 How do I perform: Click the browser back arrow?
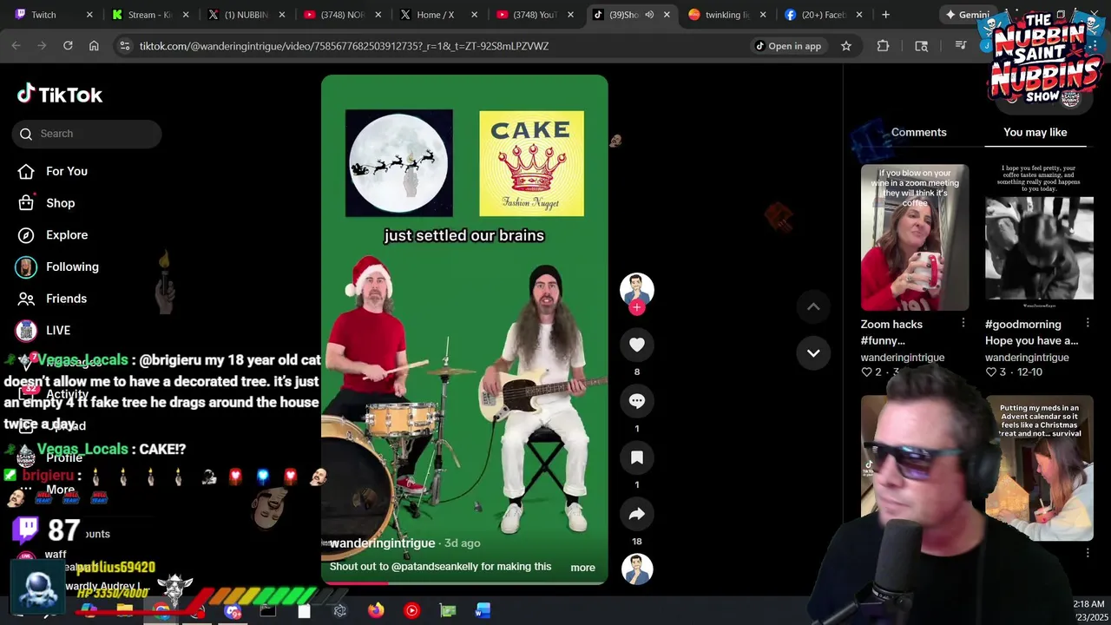(x=16, y=46)
